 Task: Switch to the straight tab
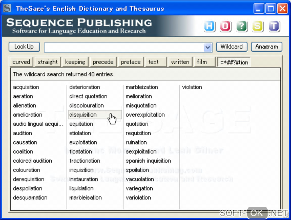(x=48, y=62)
